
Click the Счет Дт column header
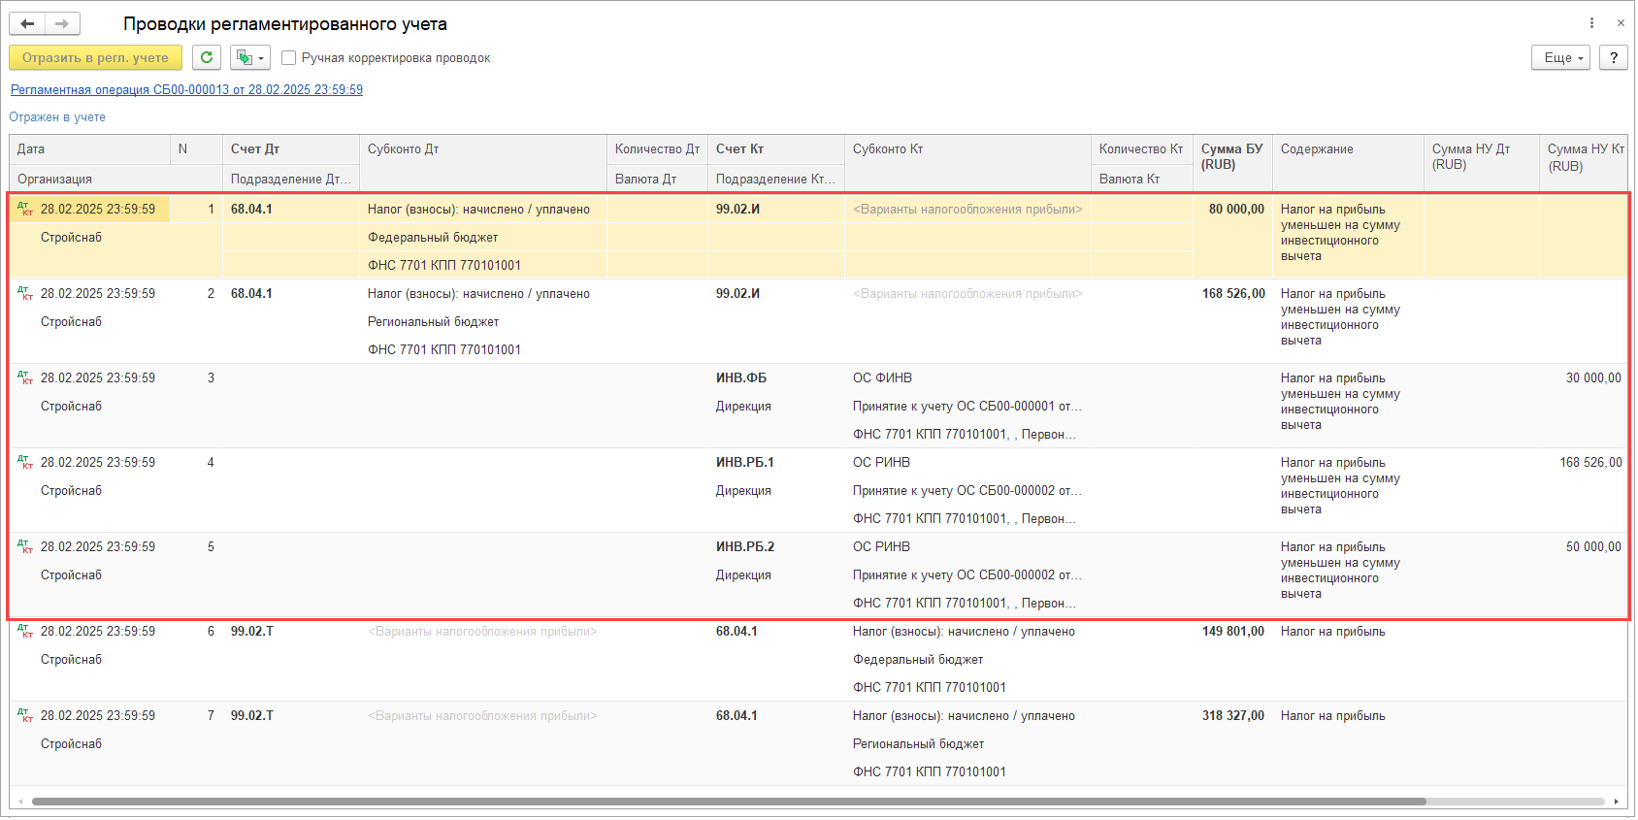click(x=255, y=149)
